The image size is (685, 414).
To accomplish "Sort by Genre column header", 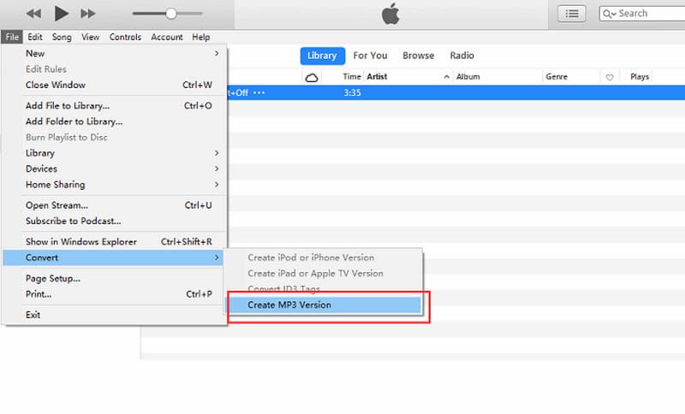I will [557, 77].
